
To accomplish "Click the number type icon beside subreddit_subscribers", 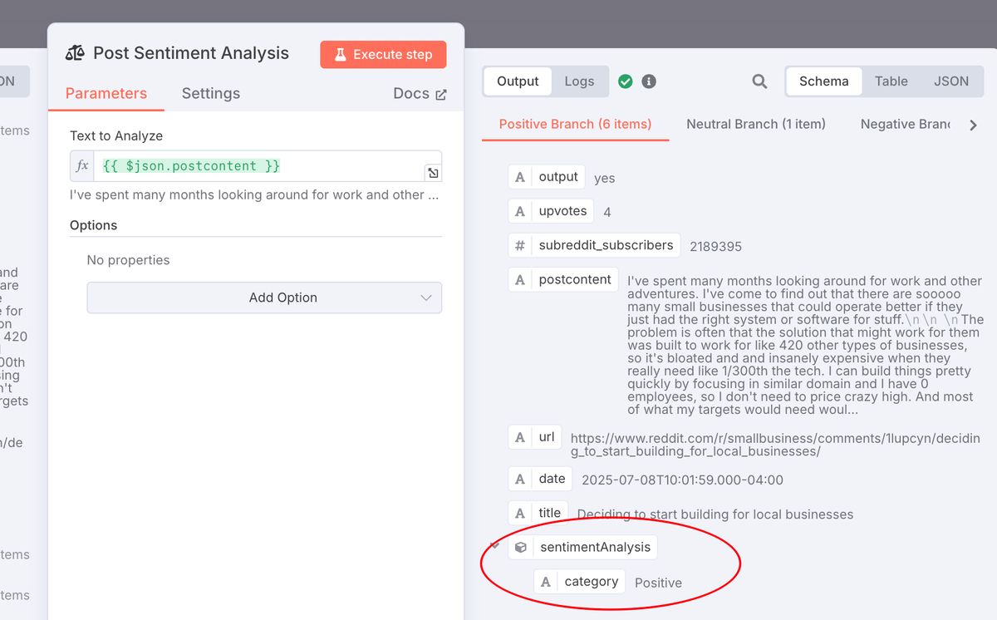I will 518,244.
